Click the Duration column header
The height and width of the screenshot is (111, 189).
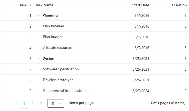[x=179, y=5]
